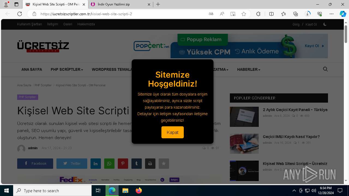Open a new browser tab
This screenshot has height=196, width=349.
click(158, 4)
